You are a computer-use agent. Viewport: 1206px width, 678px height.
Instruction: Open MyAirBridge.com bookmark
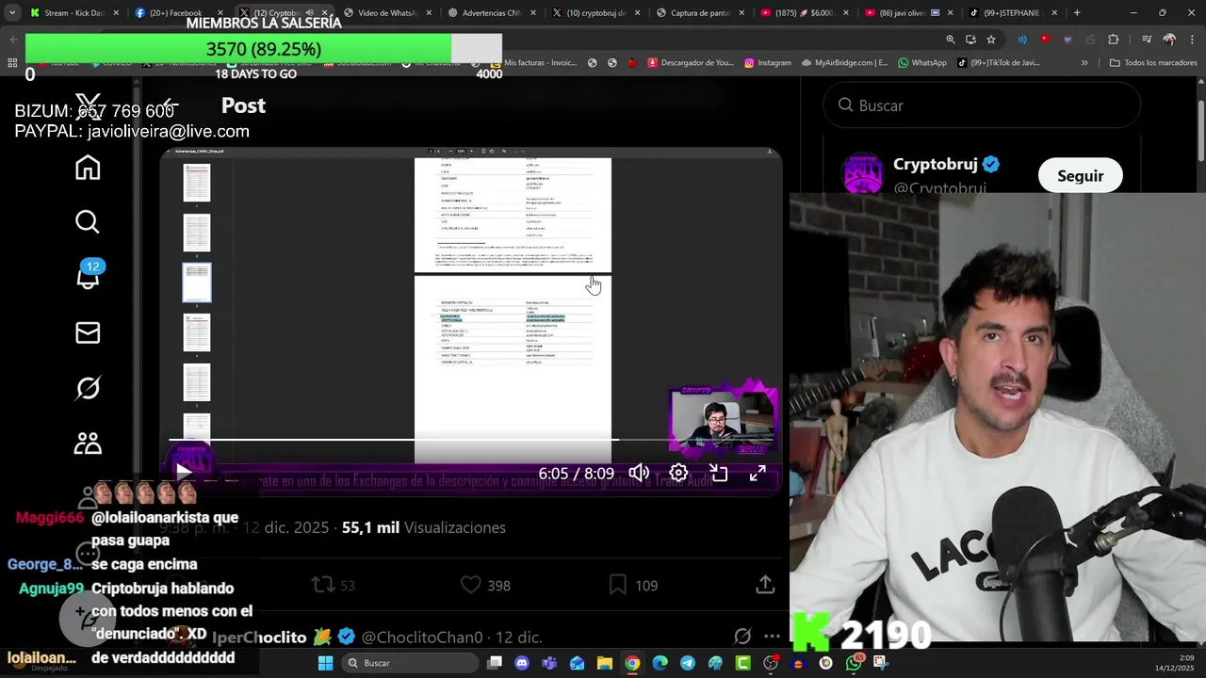pyautogui.click(x=844, y=63)
